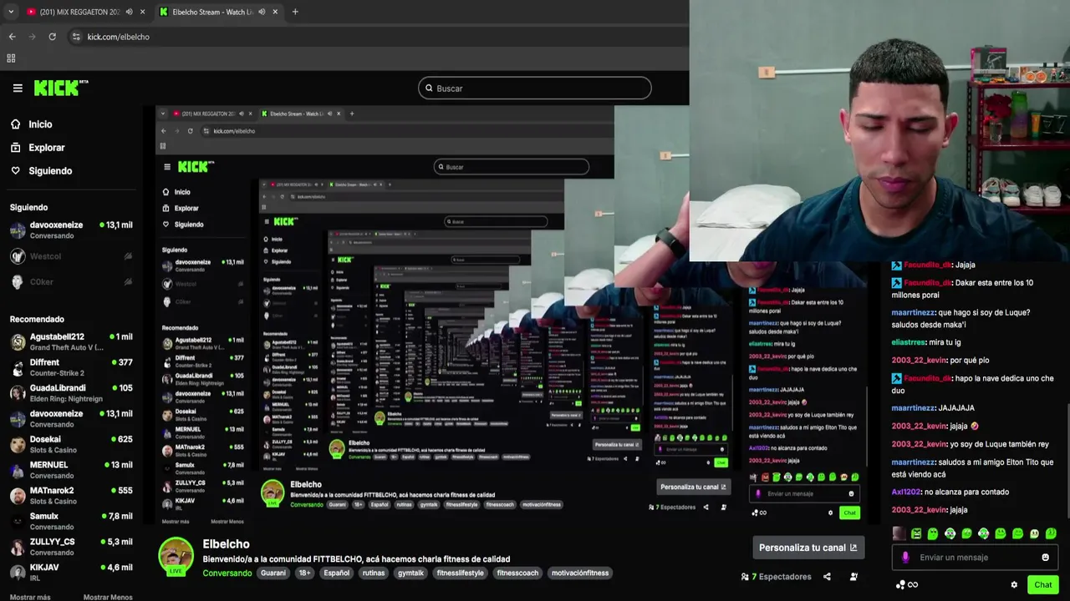Click the share stream icon
This screenshot has height=601, width=1070.
coord(827,577)
